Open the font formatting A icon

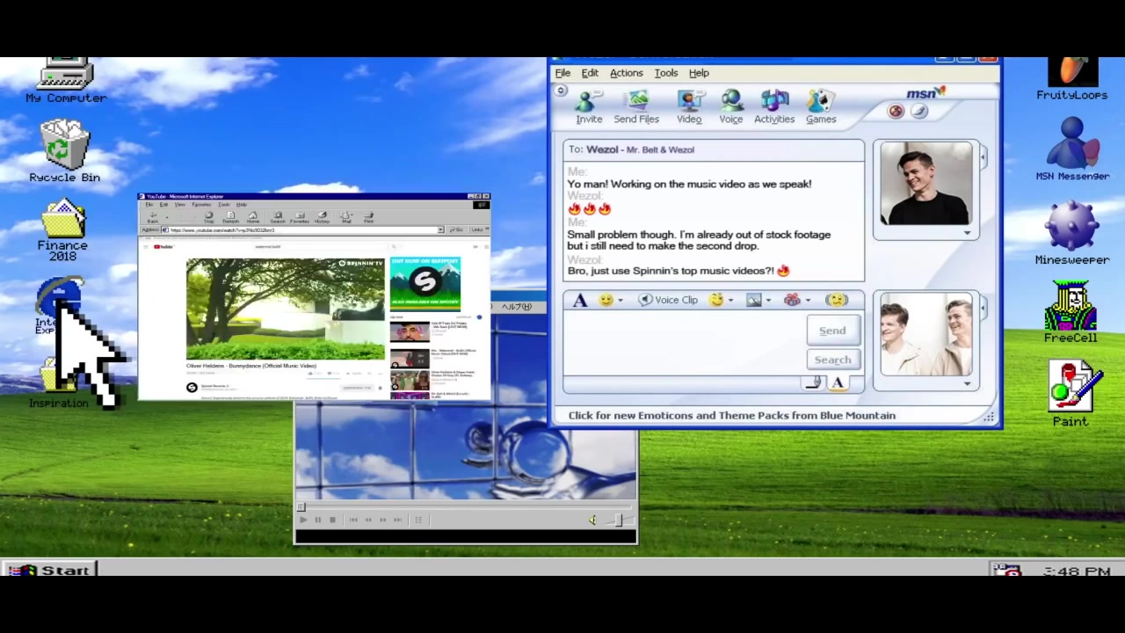pos(580,300)
